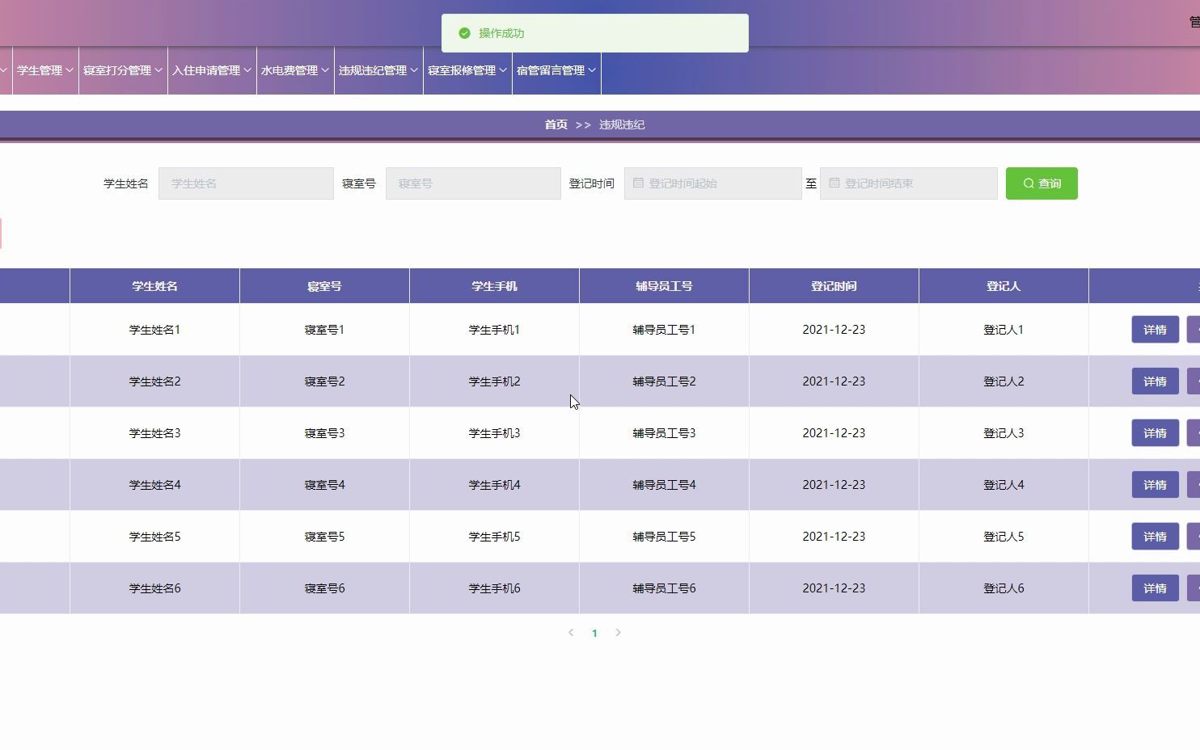The image size is (1200, 750).
Task: Select the 违规违纪管理 menu item
Action: tap(378, 70)
